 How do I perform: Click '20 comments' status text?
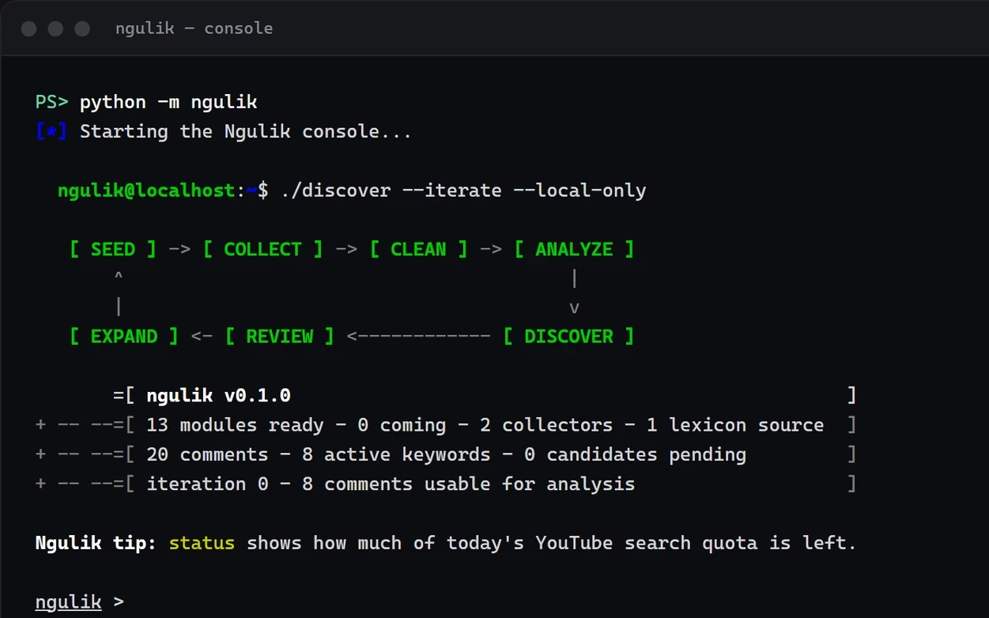click(207, 454)
